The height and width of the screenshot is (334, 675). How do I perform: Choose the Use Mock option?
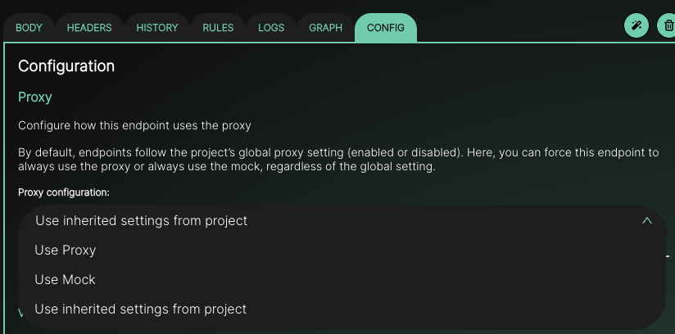[342, 280]
